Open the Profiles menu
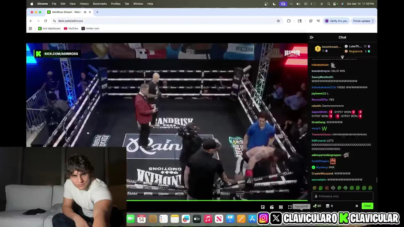 tap(116, 4)
